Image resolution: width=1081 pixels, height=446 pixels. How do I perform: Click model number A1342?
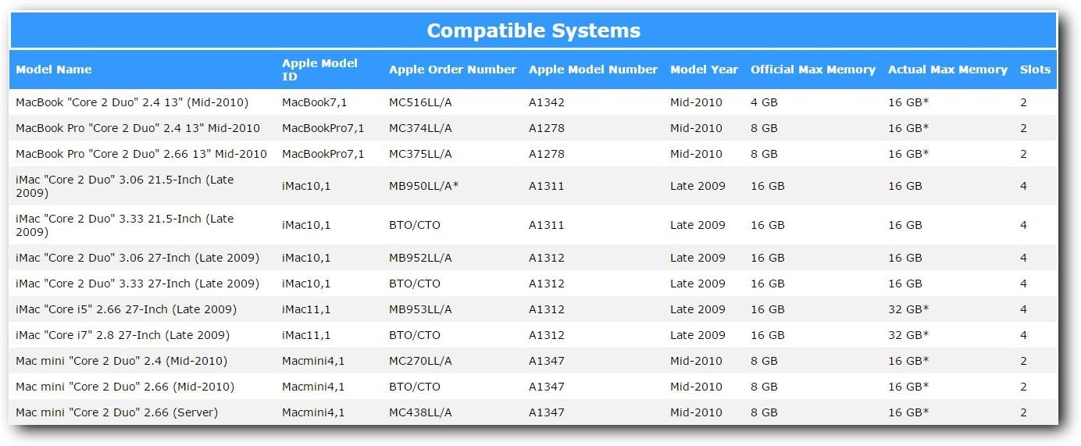click(547, 102)
